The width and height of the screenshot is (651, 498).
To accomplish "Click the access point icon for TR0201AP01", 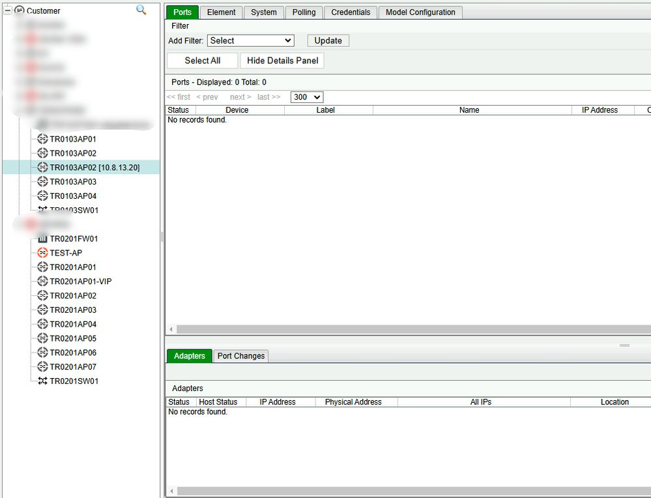I will pyautogui.click(x=42, y=267).
